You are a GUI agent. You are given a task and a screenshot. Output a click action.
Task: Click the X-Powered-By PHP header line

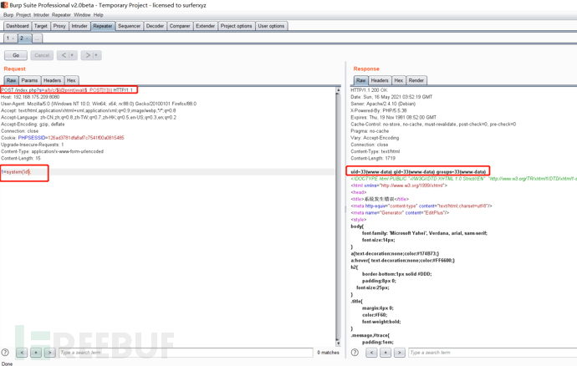coord(379,111)
